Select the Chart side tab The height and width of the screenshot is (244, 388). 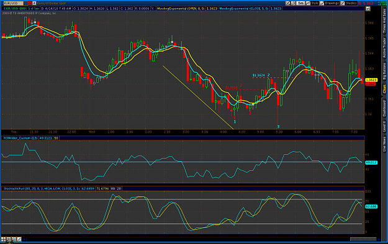point(384,89)
